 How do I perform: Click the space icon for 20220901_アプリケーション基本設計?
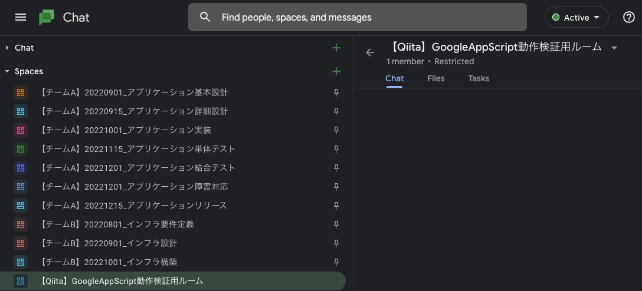tap(21, 92)
